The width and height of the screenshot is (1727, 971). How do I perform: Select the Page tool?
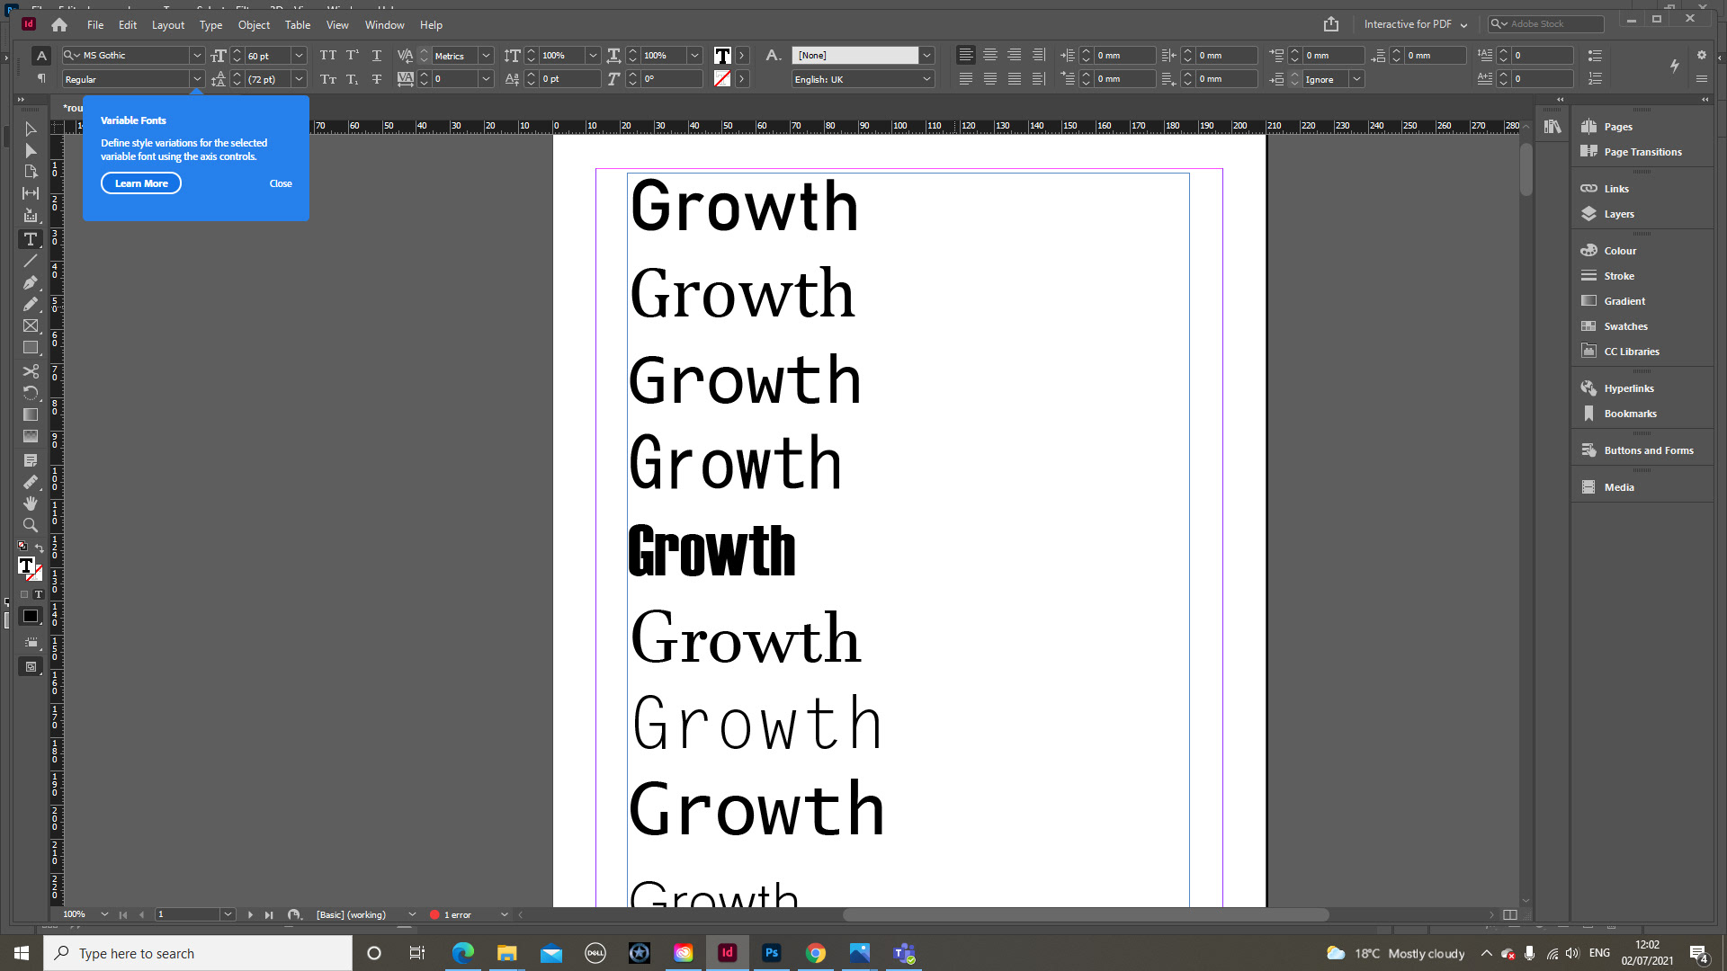(30, 172)
